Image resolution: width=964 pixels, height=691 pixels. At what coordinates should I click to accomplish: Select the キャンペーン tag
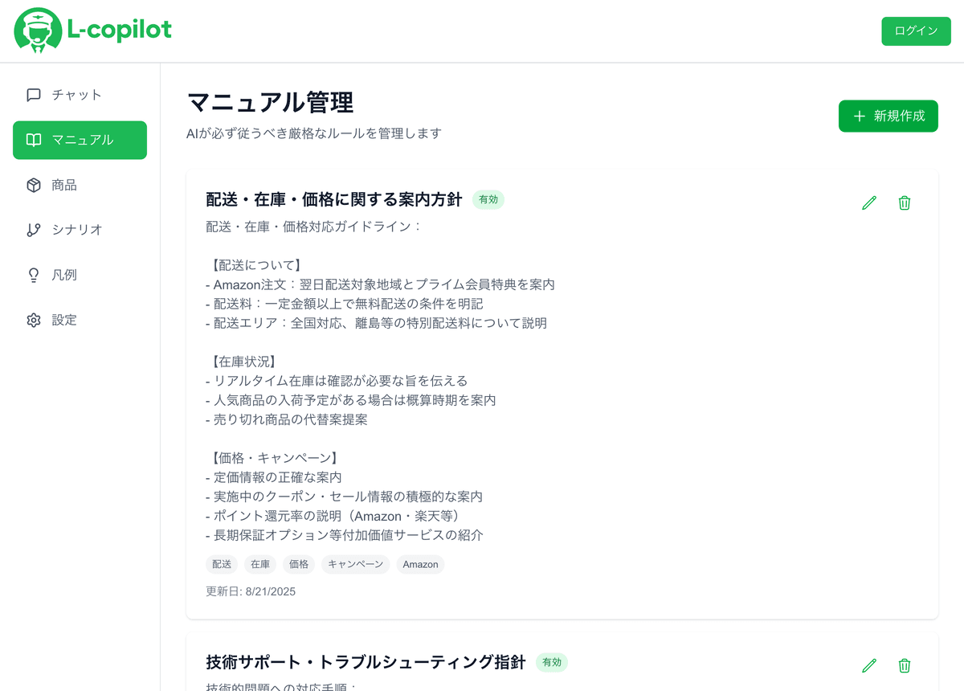pyautogui.click(x=355, y=564)
